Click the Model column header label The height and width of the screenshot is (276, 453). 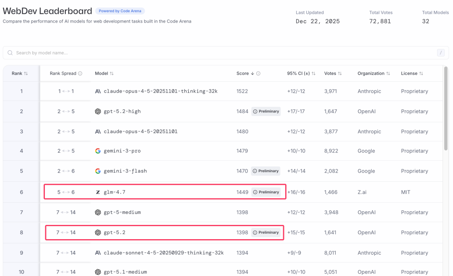tap(102, 74)
